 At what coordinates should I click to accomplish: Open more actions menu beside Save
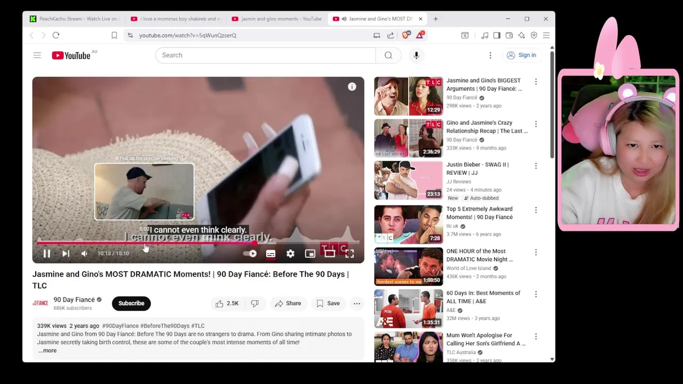[357, 303]
